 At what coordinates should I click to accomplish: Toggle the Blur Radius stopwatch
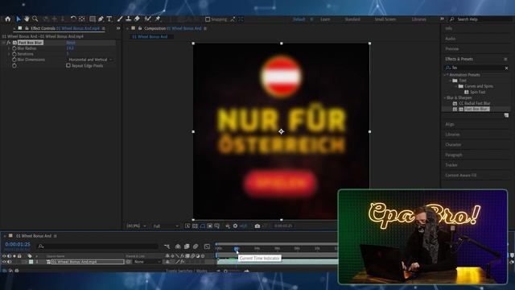tap(14, 48)
